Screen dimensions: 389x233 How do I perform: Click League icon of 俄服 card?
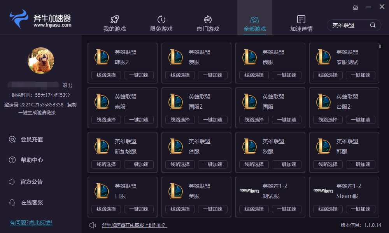250,57
